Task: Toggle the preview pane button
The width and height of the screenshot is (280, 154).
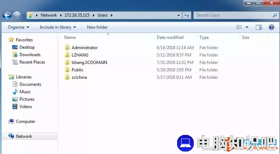Action: point(259,27)
